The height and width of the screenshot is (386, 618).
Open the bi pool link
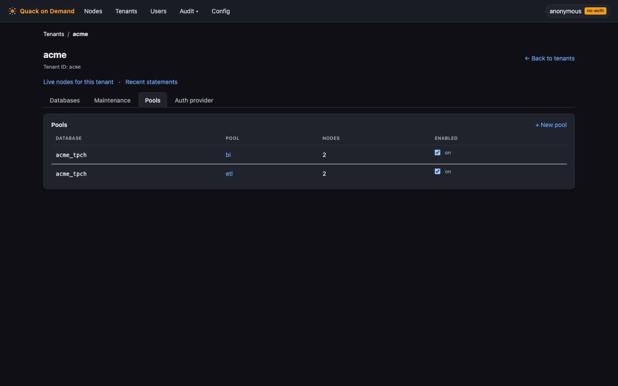(x=228, y=155)
